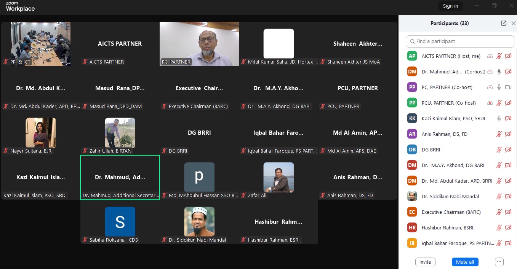Select Iqbal Bahar Faroque in participant list
This screenshot has height=269, width=517.
(x=457, y=243)
